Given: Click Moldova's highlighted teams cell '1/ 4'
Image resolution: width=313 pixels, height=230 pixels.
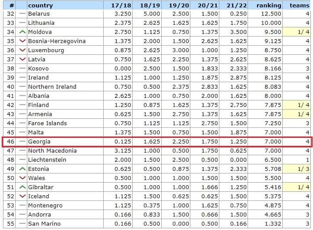Looking at the screenshot, I should pyautogui.click(x=296, y=32).
